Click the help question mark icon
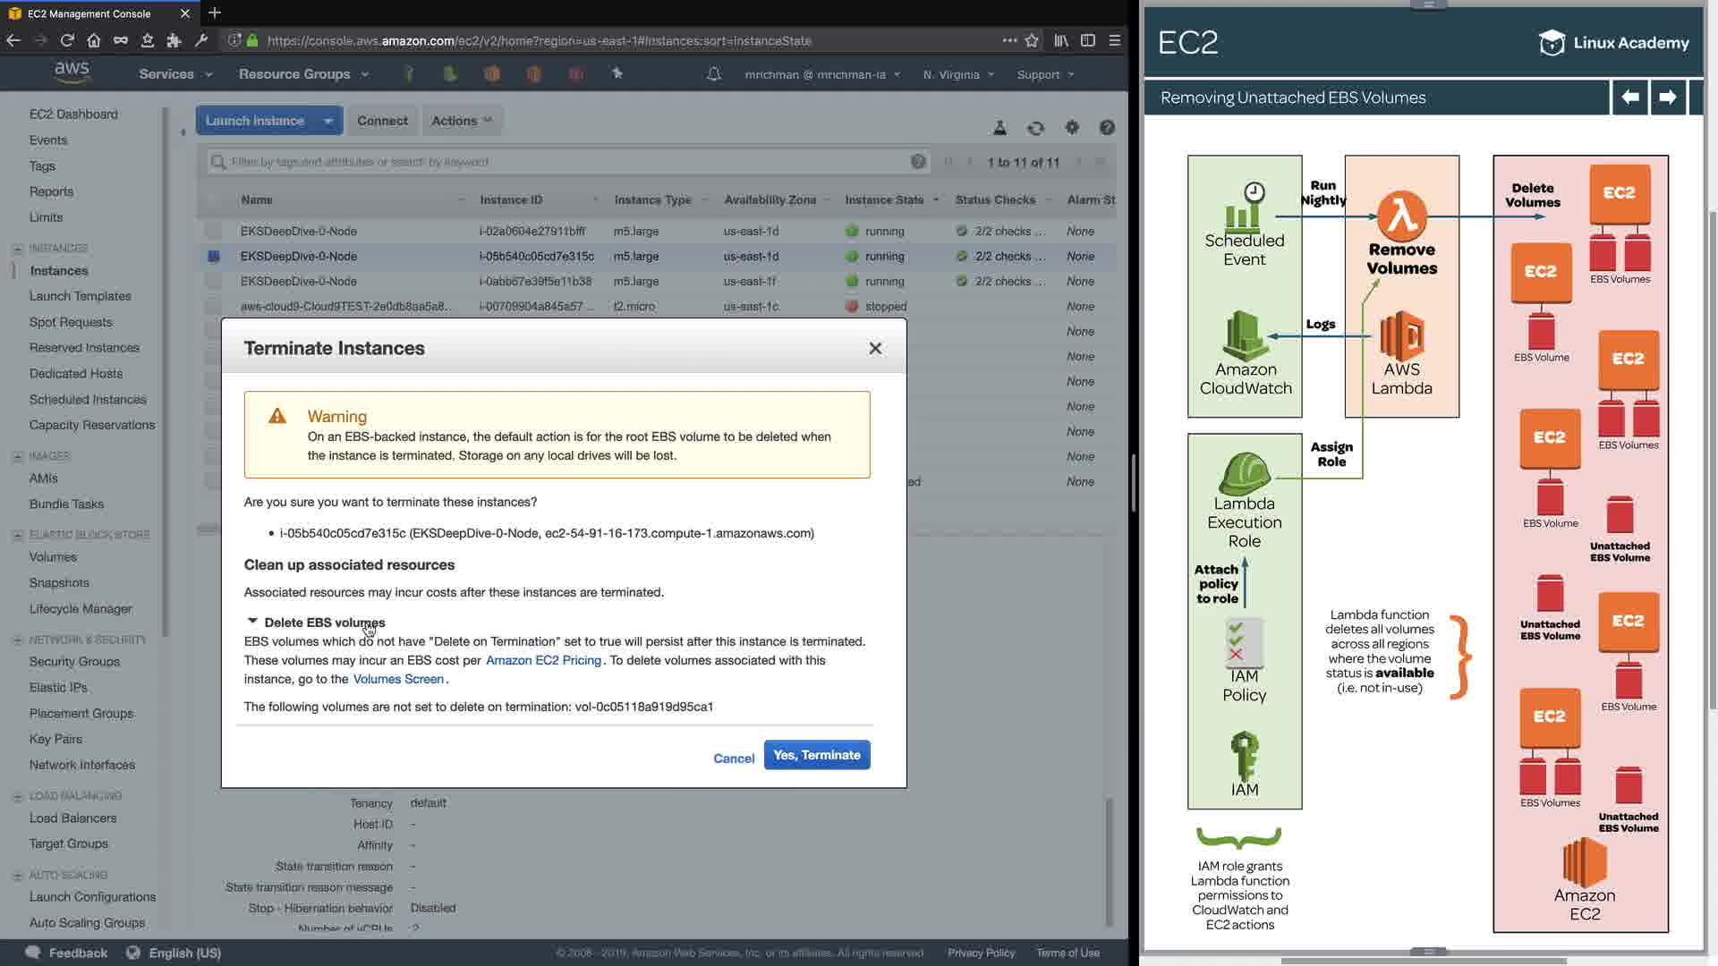The image size is (1718, 966). (1107, 128)
